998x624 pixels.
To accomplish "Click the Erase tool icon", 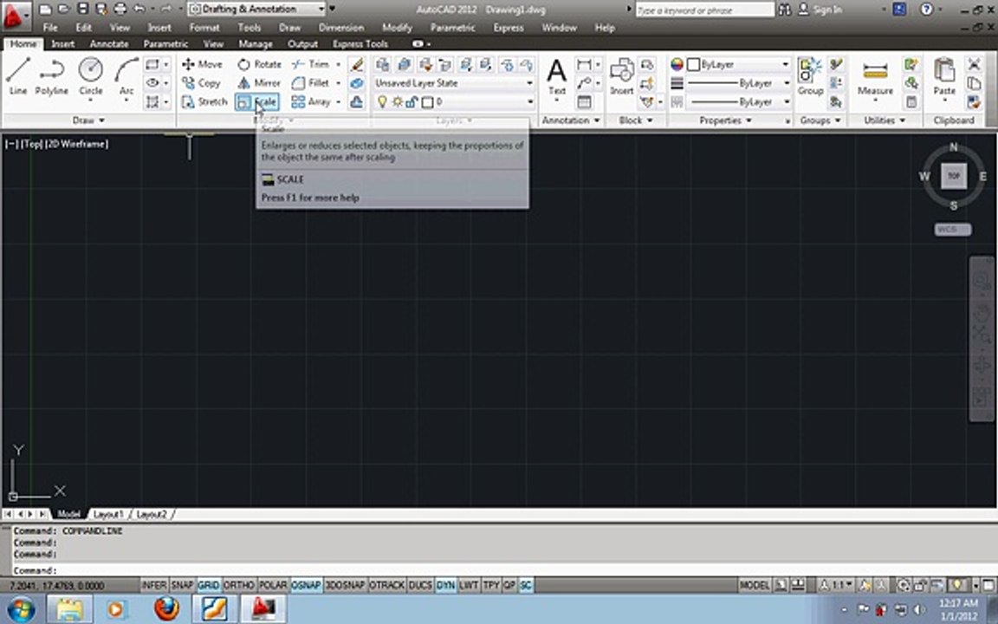I will pyautogui.click(x=357, y=64).
